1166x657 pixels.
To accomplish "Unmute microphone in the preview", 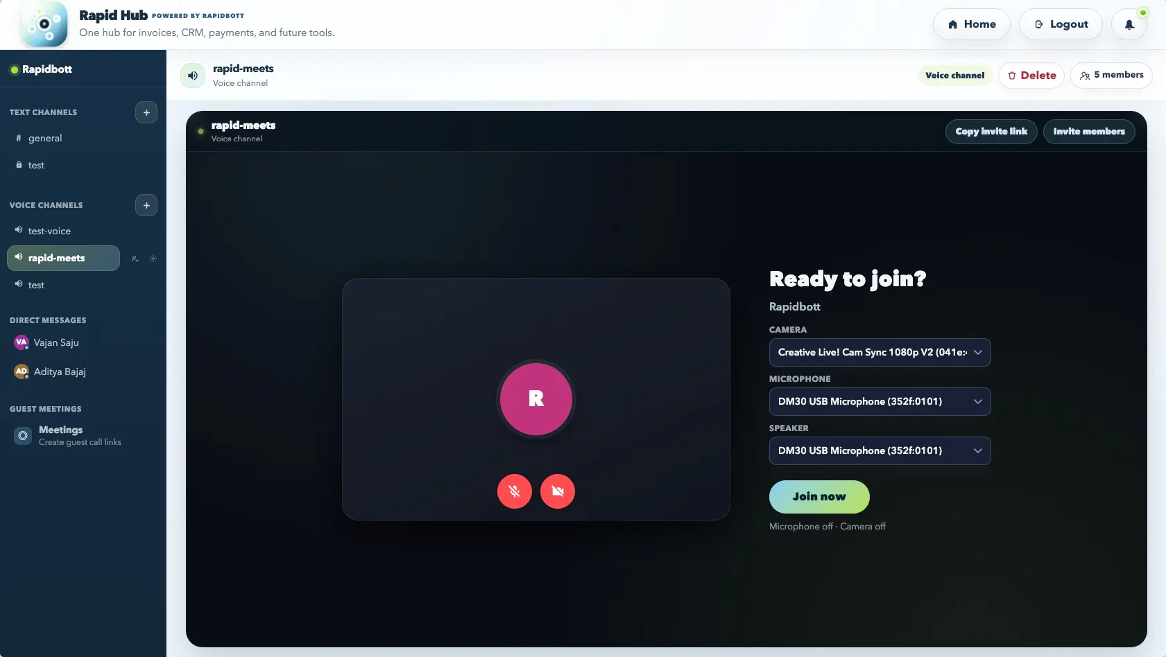I will [x=515, y=491].
